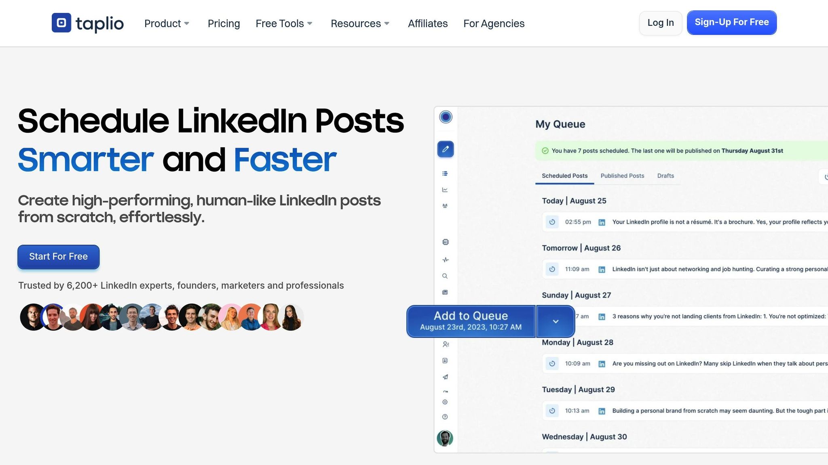The height and width of the screenshot is (465, 828).
Task: Click LinkedIn icon on the 10:13 am post
Action: (602, 411)
